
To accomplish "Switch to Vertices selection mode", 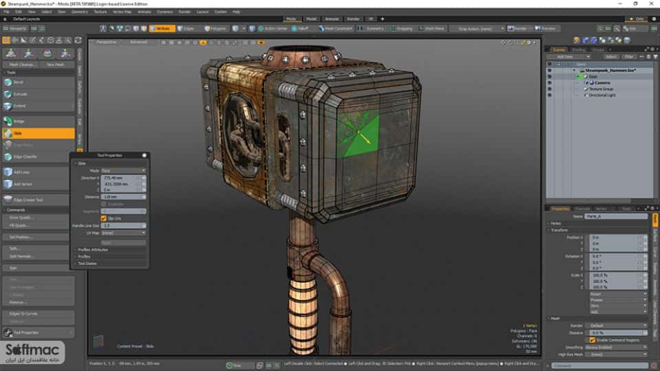I will pyautogui.click(x=162, y=29).
